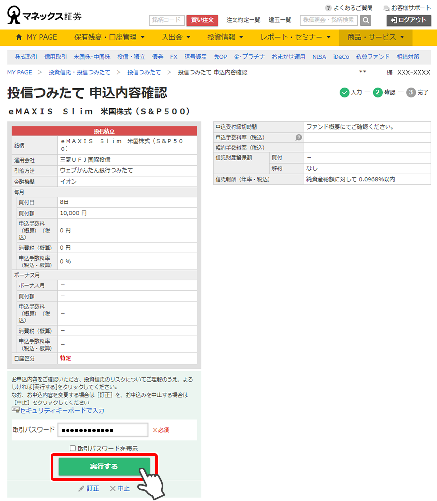The image size is (437, 501).
Task: Select iDeCo in sub navigation
Action: pos(341,57)
